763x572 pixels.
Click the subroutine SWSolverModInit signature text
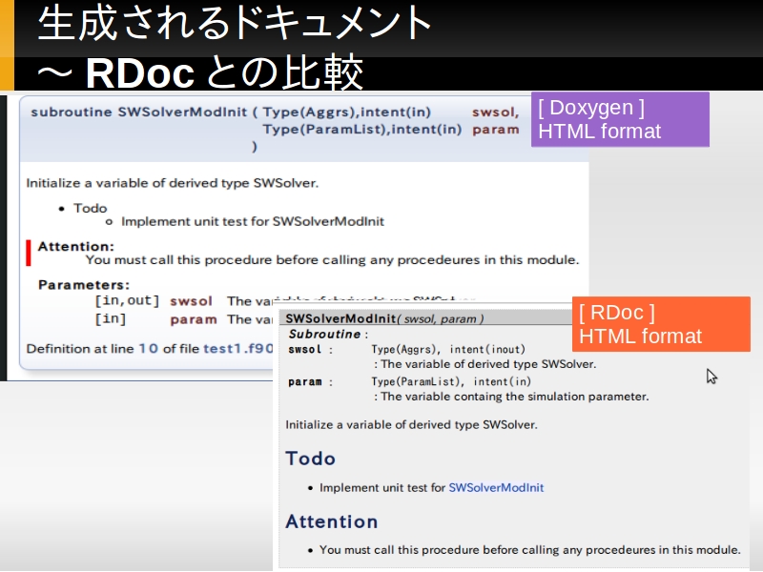(x=143, y=112)
